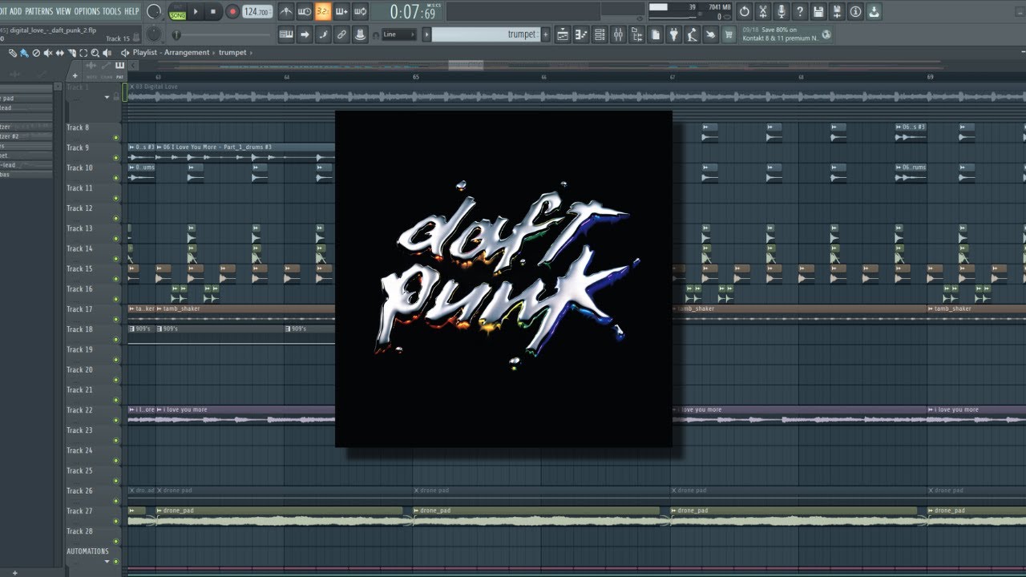Toggle mute switch for Track 22

pyautogui.click(x=116, y=420)
